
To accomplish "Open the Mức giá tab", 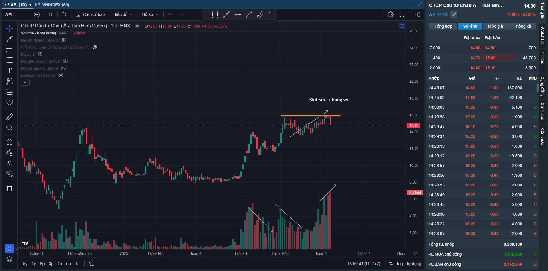I will [495, 26].
